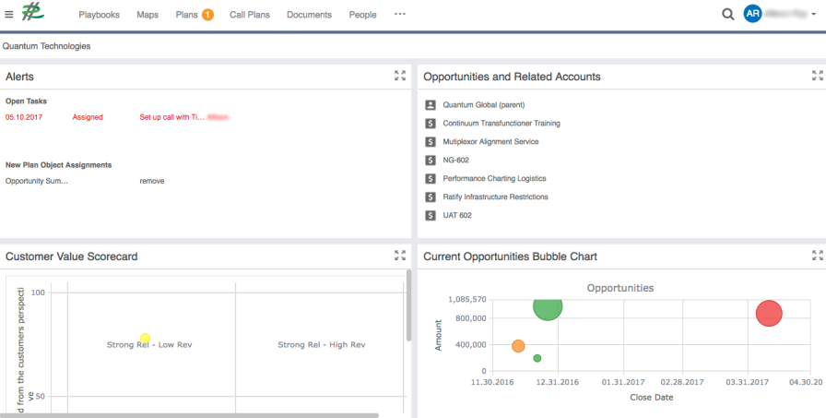This screenshot has width=826, height=418.
Task: Click the Quantum Global parent account icon
Action: click(x=430, y=105)
